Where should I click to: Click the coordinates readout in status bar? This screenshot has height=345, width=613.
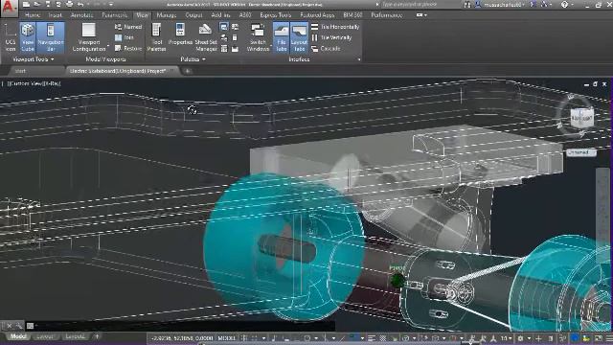click(182, 338)
